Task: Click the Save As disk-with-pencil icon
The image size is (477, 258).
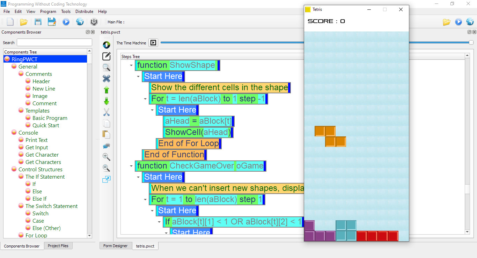Action: point(52,22)
